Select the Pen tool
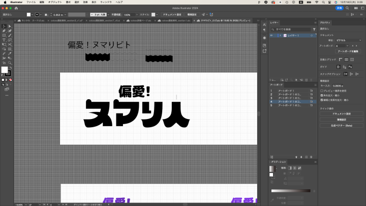Viewport: 366px width, 206px height. tap(4, 31)
